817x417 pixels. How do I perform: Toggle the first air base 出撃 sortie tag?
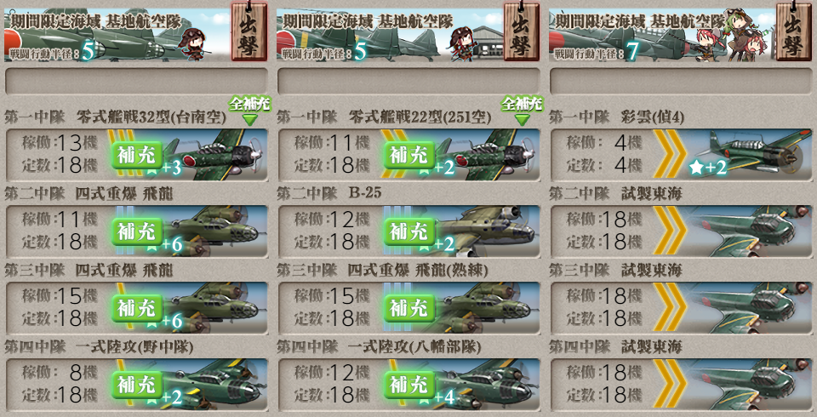[249, 31]
